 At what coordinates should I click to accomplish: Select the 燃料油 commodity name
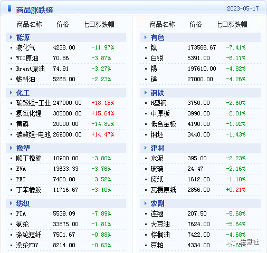pos(25,79)
